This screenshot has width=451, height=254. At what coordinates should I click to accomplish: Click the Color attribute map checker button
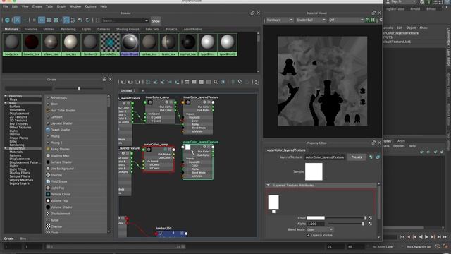[370, 218]
